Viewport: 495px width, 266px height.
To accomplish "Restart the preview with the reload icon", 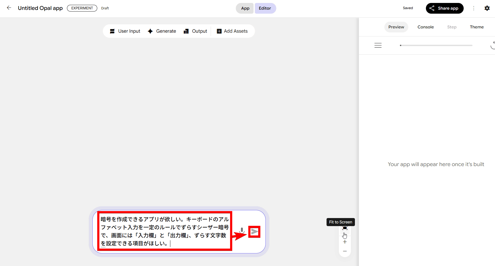I will pos(492,45).
